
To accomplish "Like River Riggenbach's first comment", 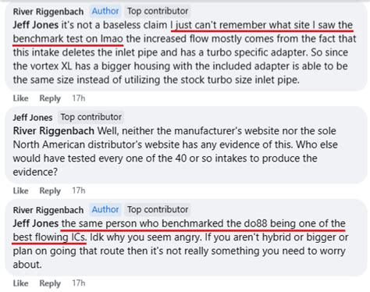I will (20, 98).
